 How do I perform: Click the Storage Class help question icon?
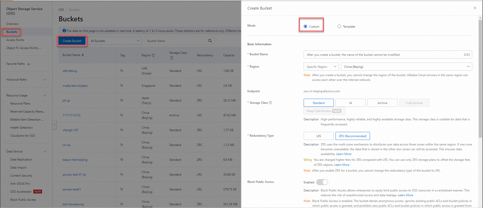(271, 103)
